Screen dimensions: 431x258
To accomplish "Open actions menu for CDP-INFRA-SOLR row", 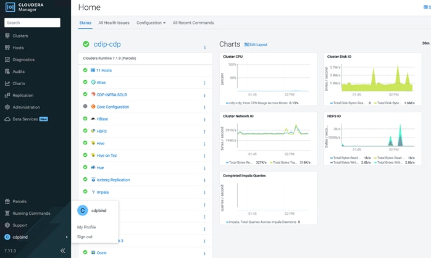I will pyautogui.click(x=204, y=95).
